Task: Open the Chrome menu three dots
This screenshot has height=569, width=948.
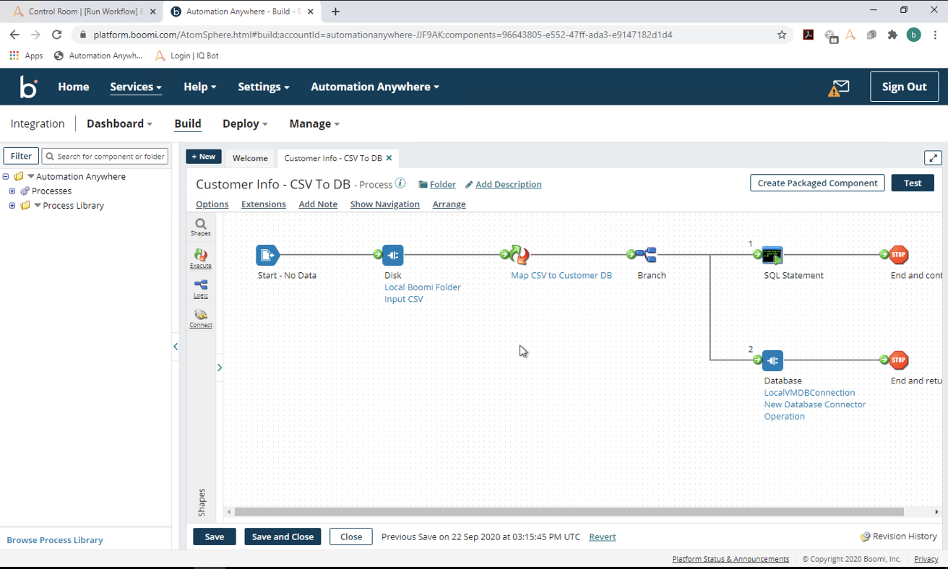Action: tap(935, 35)
